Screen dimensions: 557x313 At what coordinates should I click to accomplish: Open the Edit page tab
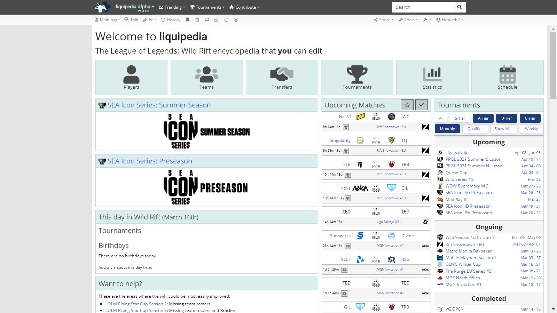click(150, 20)
